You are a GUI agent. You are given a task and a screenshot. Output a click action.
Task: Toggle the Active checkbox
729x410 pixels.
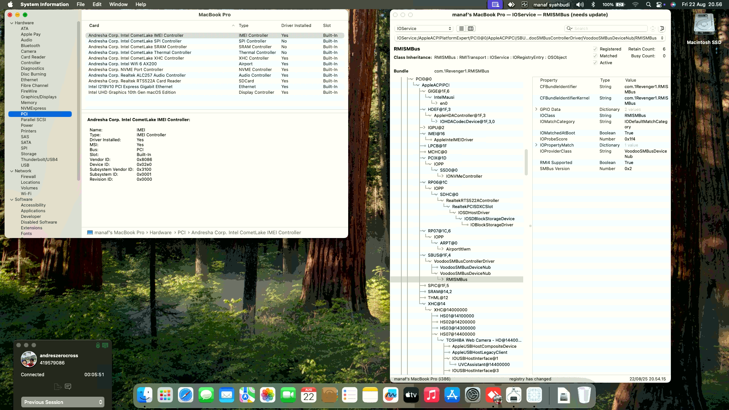click(x=595, y=63)
